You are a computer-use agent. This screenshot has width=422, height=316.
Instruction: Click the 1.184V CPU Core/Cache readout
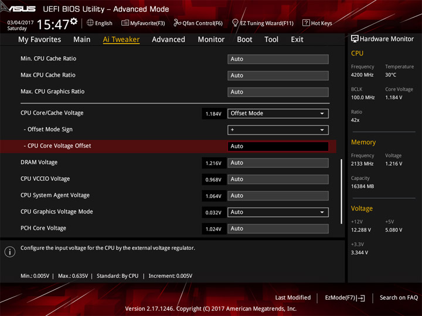coord(214,114)
